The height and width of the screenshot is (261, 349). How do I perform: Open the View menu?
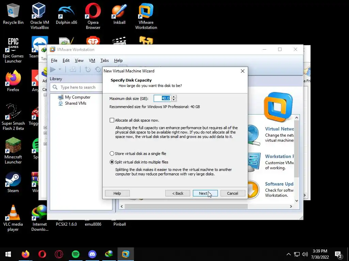(x=79, y=60)
